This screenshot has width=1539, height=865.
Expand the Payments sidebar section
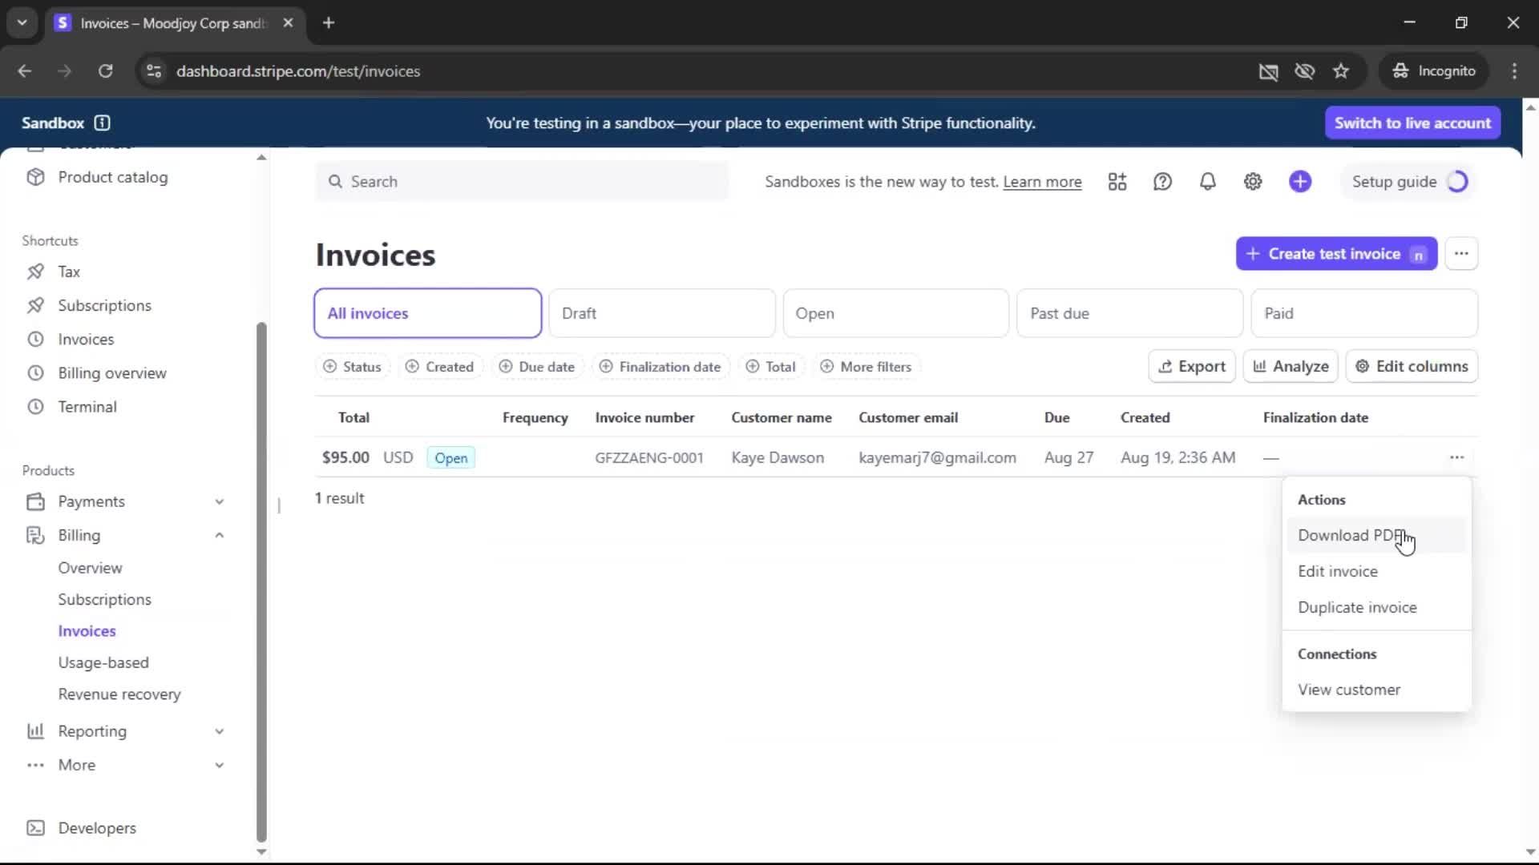[219, 501]
